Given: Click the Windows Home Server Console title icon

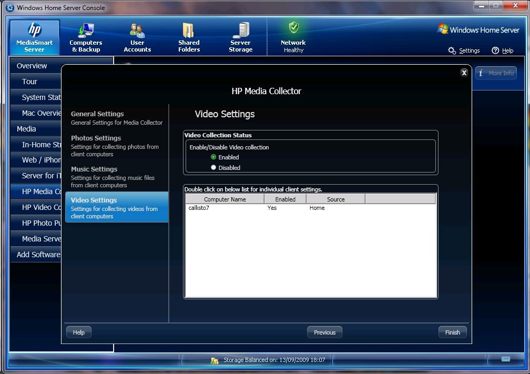Looking at the screenshot, I should (10, 7).
